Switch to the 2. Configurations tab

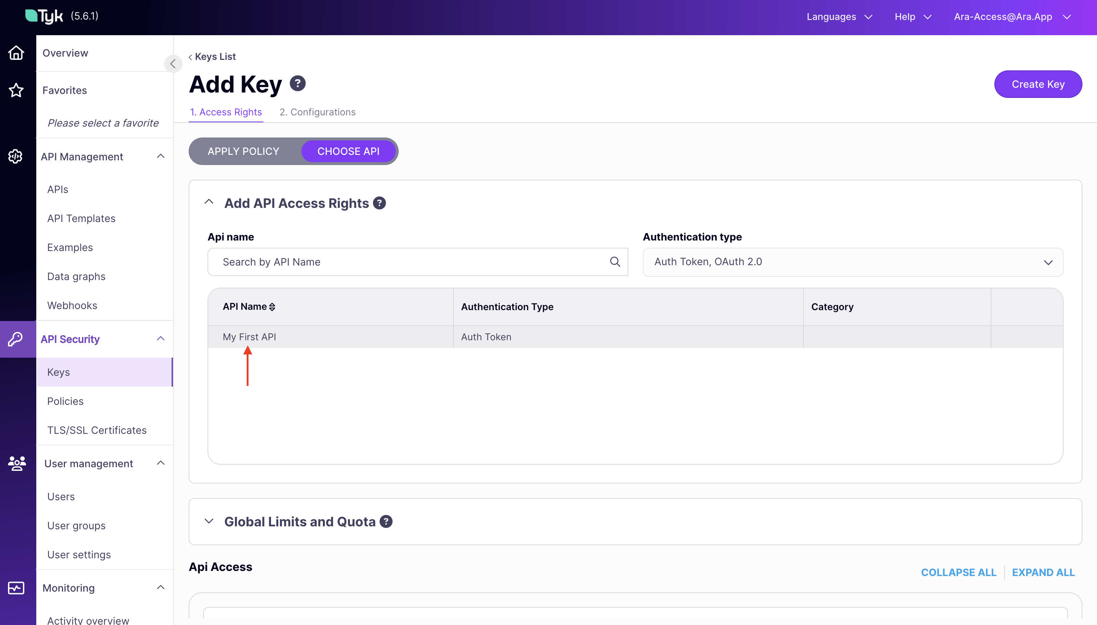[317, 112]
